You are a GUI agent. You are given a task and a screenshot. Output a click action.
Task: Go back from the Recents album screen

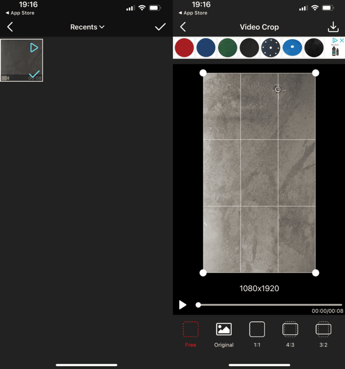pos(10,27)
